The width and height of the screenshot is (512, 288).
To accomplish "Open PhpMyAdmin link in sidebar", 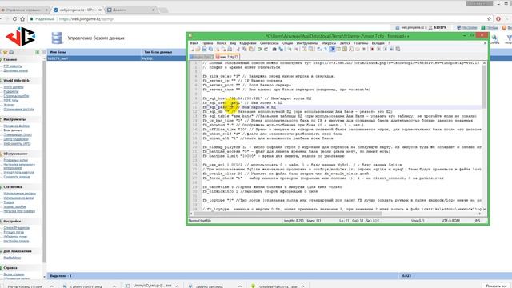I will [x=12, y=258].
